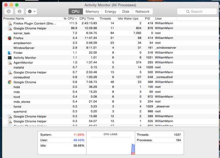Click the AgentMonitor row icon
220x158 pixels.
10,63
